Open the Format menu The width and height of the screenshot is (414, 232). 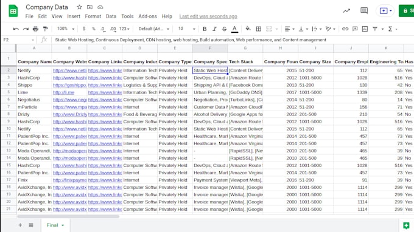(93, 16)
